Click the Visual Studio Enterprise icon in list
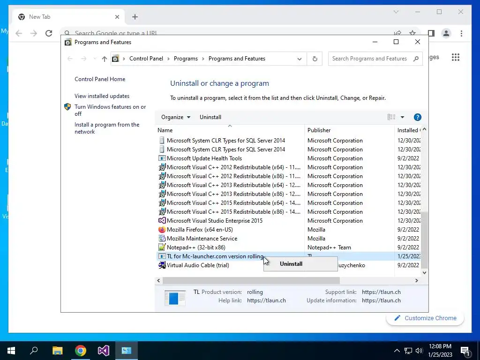The height and width of the screenshot is (360, 480). coord(162,221)
